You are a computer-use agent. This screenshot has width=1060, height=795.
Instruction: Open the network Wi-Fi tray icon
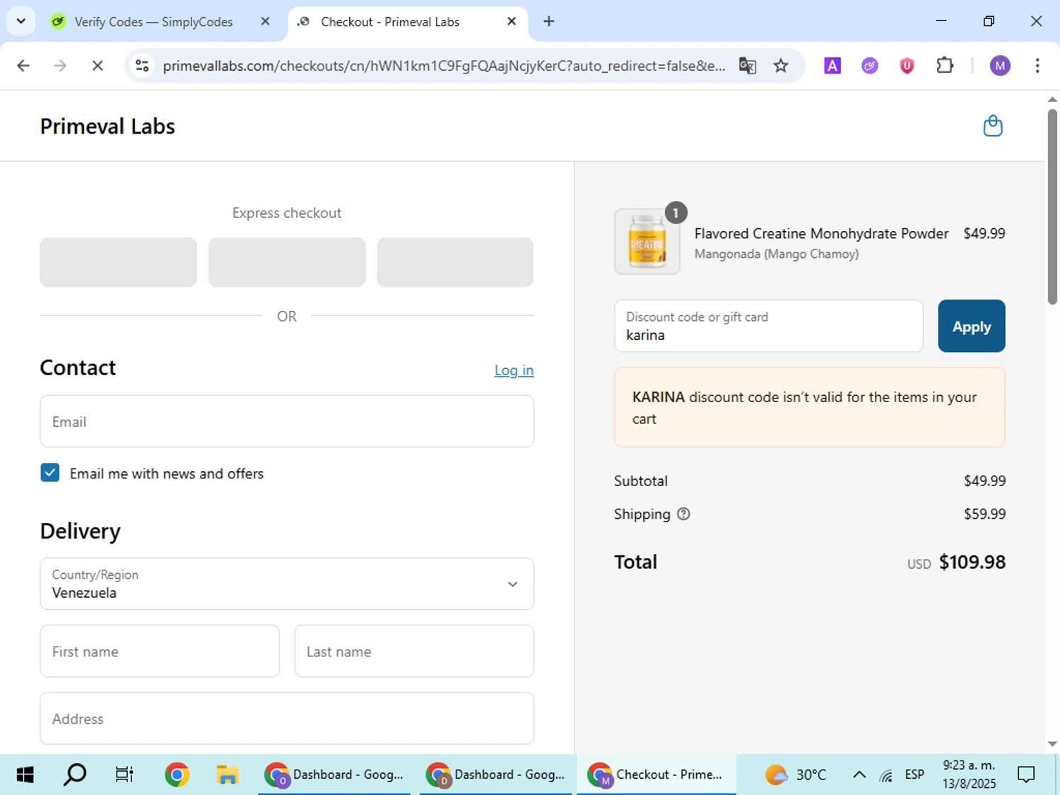pyautogui.click(x=886, y=775)
